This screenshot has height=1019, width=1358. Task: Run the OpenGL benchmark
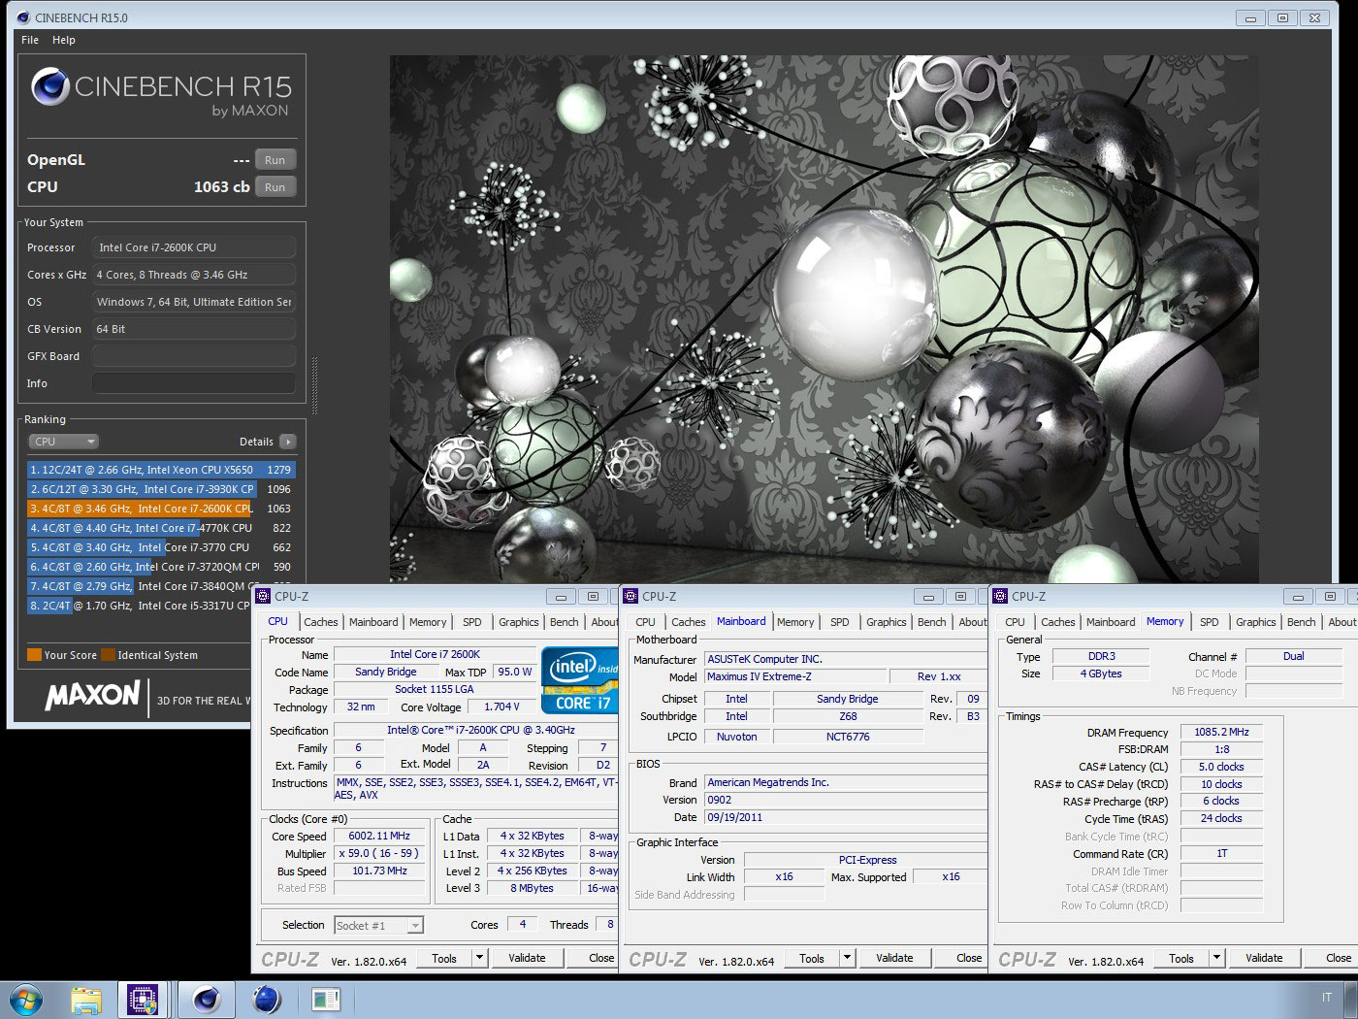(275, 160)
